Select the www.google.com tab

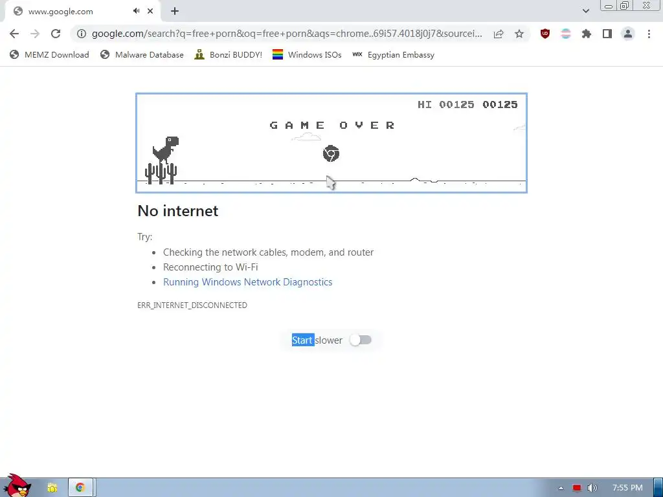[82, 11]
